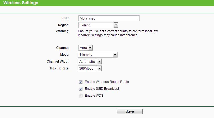Click the Save button
This screenshot has width=214, height=118.
pyautogui.click(x=130, y=111)
